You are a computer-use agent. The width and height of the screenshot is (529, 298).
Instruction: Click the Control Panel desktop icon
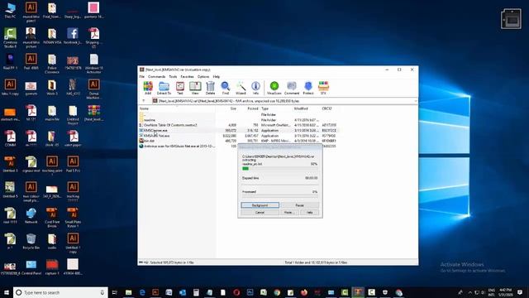point(31,267)
